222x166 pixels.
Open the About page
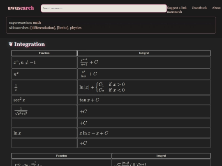(x=216, y=8)
